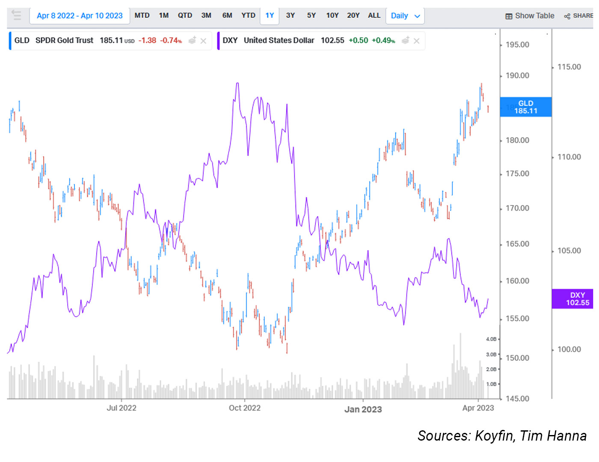The height and width of the screenshot is (462, 599).
Task: Switch to 6M range
Action: [x=227, y=15]
